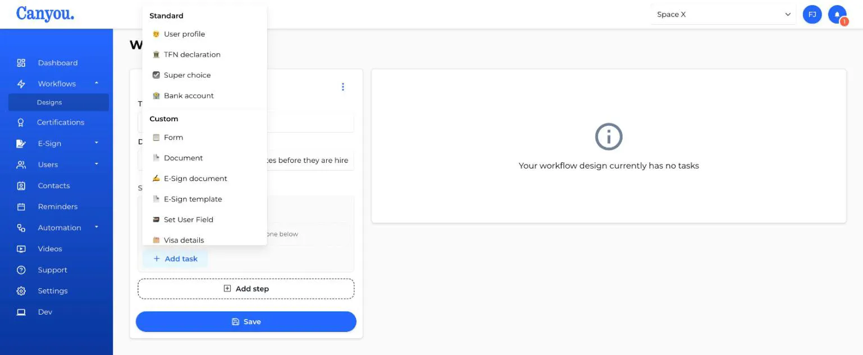Click the E-Sign document pencil icon

click(x=156, y=179)
